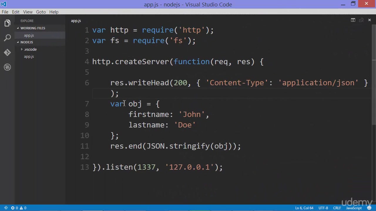
Task: Change the CRLF line ending setting
Action: click(x=337, y=208)
